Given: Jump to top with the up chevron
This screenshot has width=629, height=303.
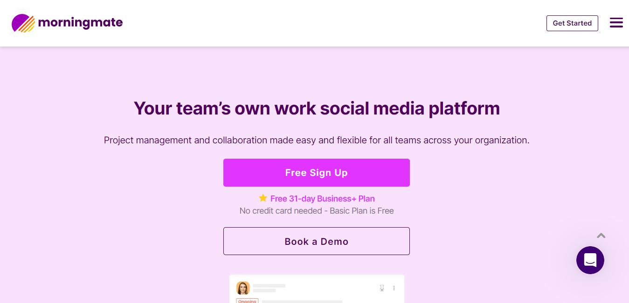Looking at the screenshot, I should click(601, 236).
